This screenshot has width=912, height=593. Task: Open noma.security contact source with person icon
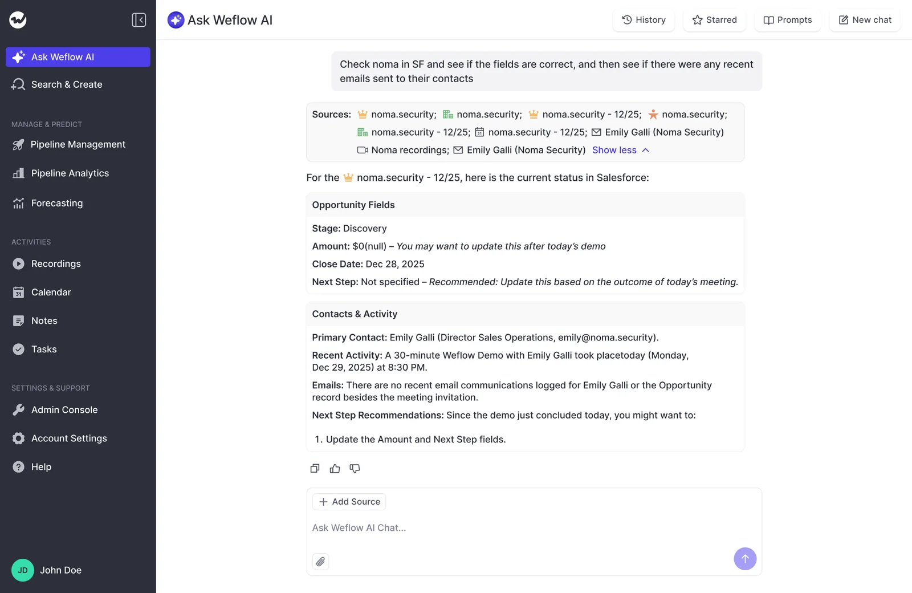point(687,115)
